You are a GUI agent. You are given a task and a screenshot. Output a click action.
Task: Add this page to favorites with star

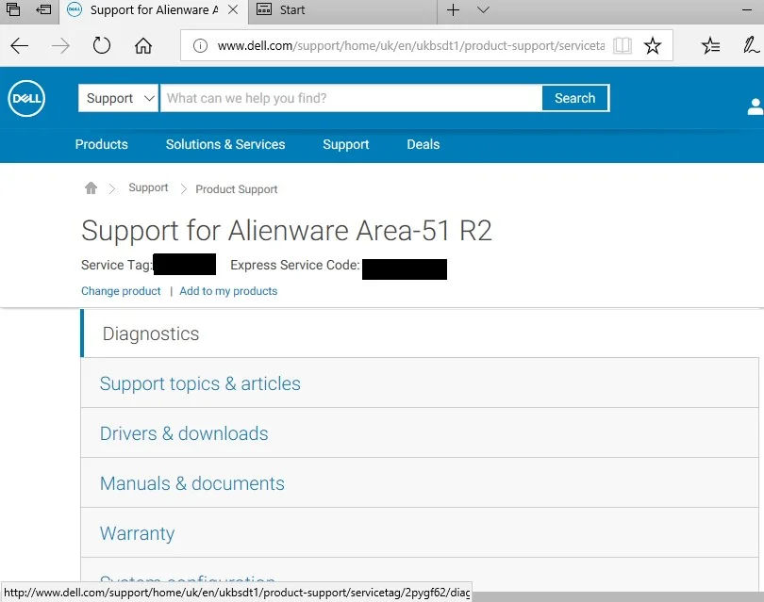coord(653,46)
